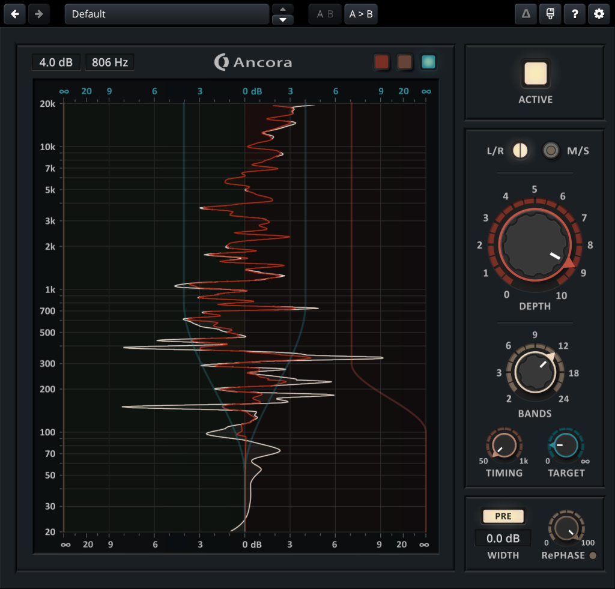Viewport: 615px width, 589px height.
Task: Click the undo back arrow icon
Action: (14, 14)
